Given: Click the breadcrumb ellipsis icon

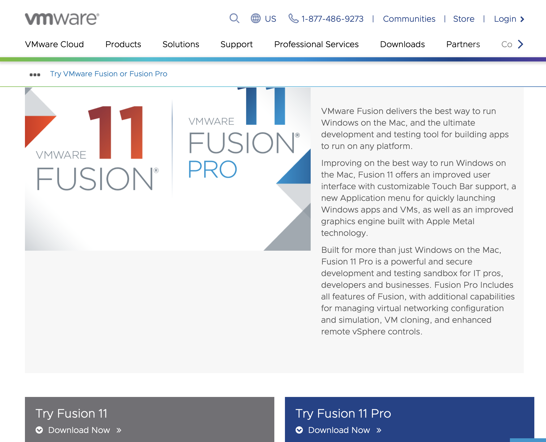Looking at the screenshot, I should pyautogui.click(x=35, y=74).
